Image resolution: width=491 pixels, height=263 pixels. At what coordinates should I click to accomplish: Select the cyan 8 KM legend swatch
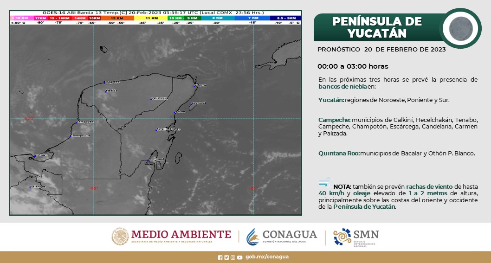(218, 18)
